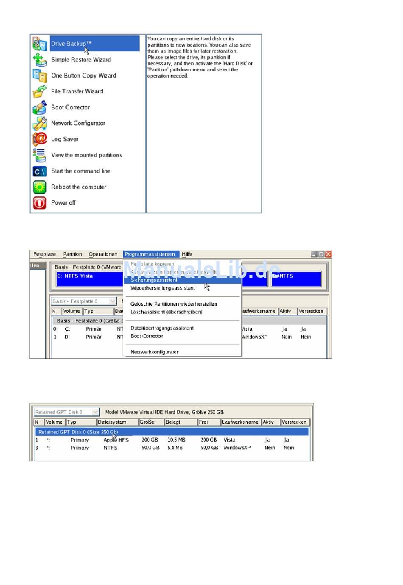
Task: Open the Simple Restore Wizard icon
Action: click(x=39, y=60)
